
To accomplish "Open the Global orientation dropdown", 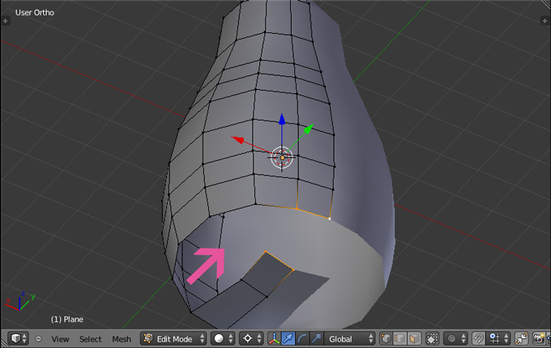I will pos(349,338).
